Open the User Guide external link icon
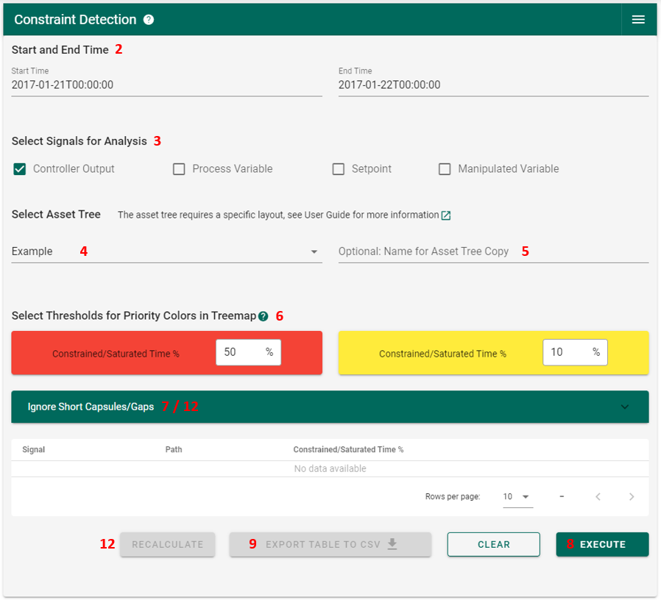Viewport: 661px width, 600px height. [x=445, y=215]
